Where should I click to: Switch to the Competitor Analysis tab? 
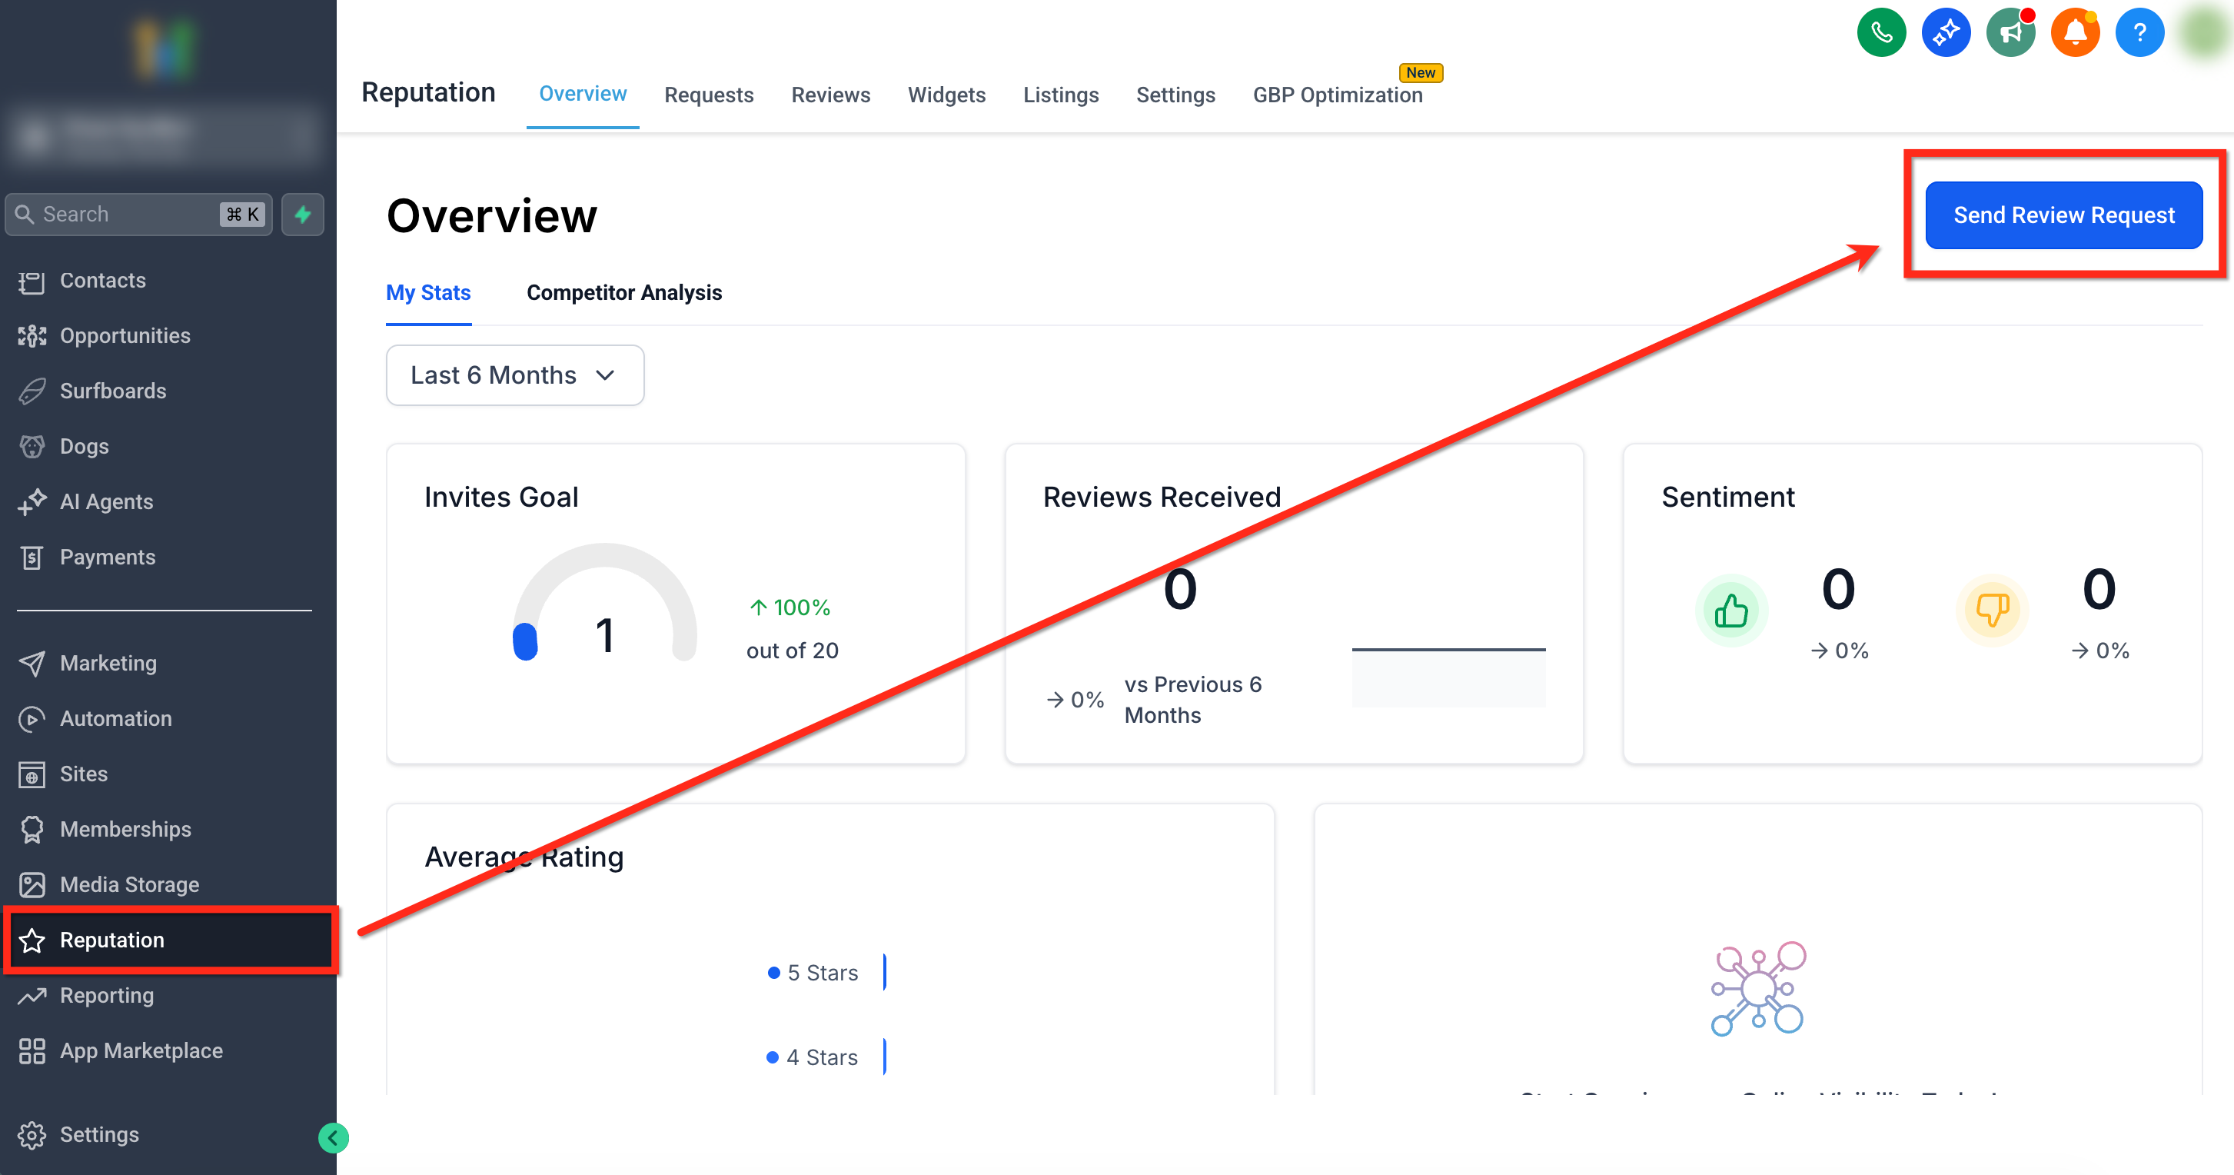coord(623,292)
